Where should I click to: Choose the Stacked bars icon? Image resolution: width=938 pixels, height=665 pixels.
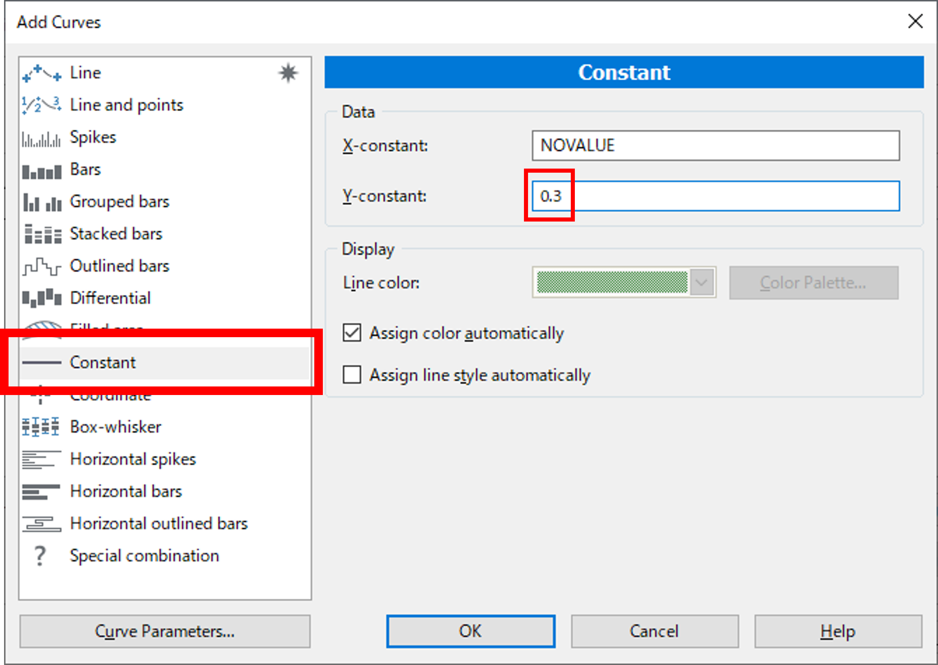(42, 234)
